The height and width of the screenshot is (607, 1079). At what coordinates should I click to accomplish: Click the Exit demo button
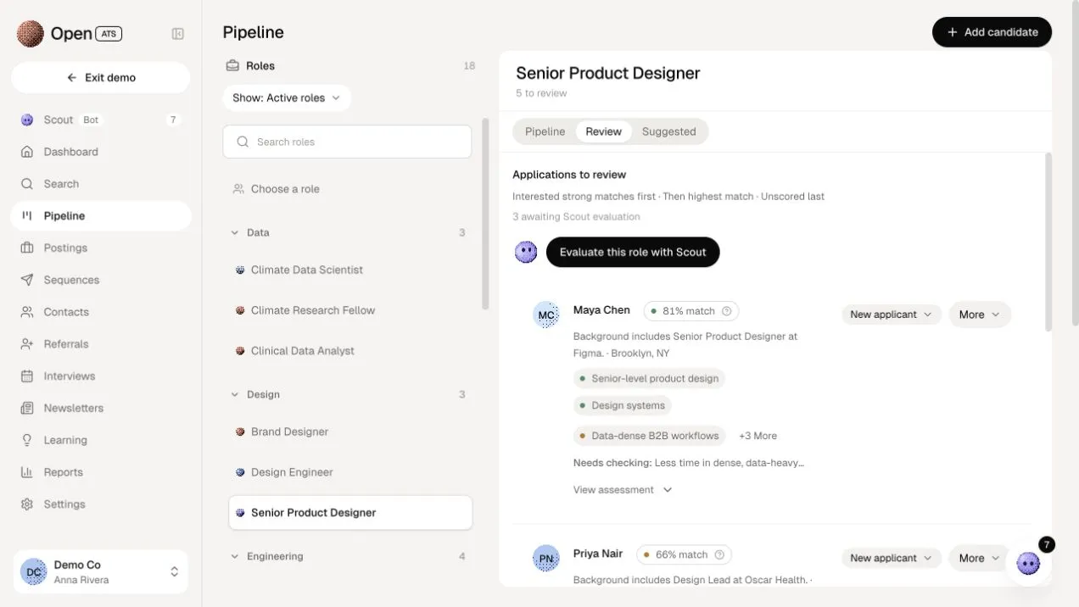pos(100,77)
